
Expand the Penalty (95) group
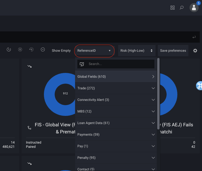[x=116, y=158]
